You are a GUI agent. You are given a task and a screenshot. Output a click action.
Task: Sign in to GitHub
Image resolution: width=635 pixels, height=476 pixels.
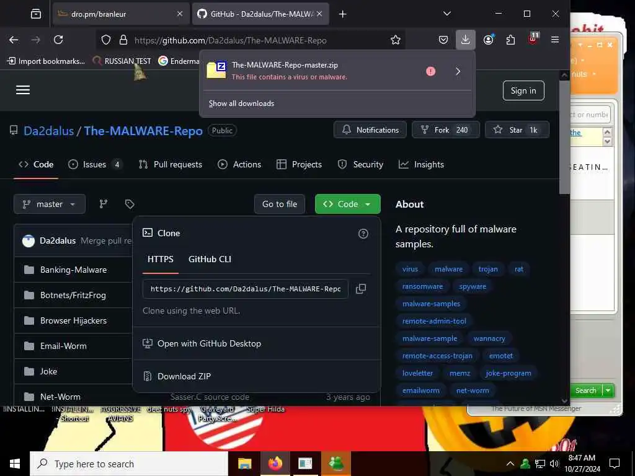coord(523,90)
